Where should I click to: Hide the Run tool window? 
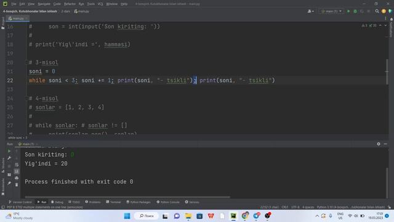385,144
